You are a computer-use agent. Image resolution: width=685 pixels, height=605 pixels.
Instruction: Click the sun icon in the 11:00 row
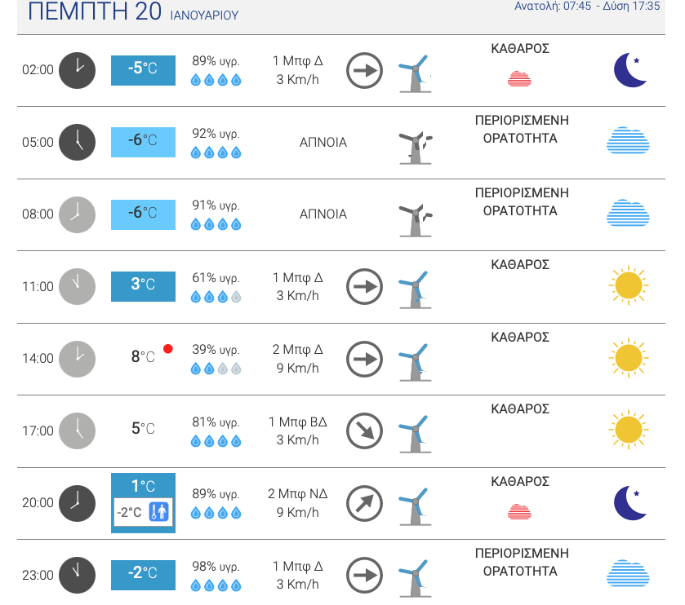point(628,285)
